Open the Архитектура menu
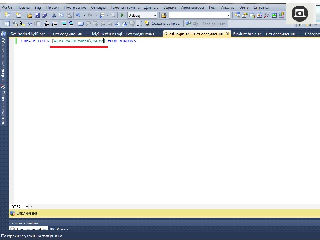Screen dimensions: 320x240 (x=192, y=8)
